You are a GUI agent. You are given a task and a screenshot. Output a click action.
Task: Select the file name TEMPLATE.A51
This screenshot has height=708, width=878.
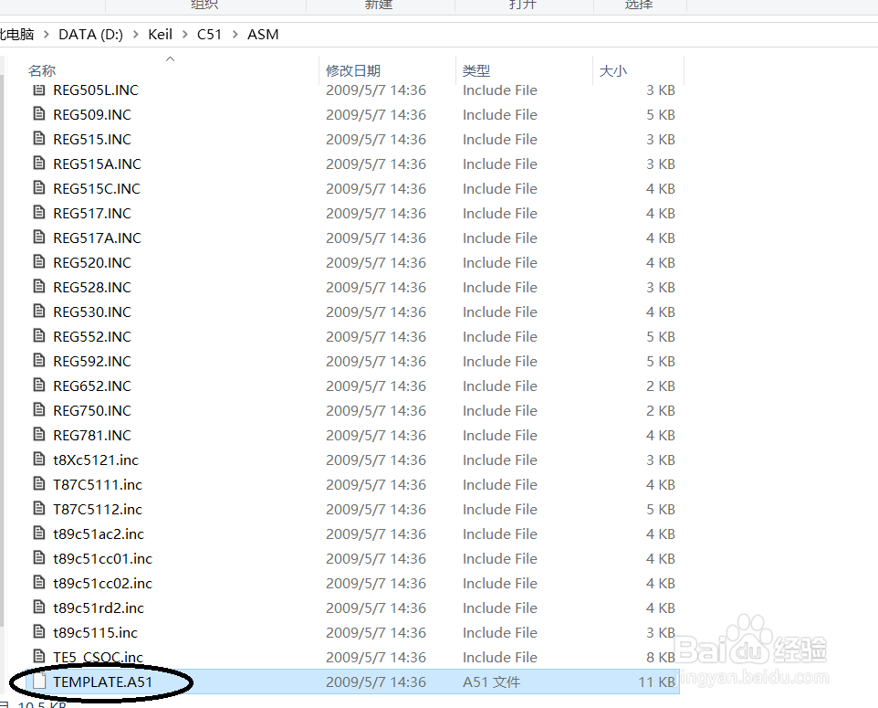click(x=102, y=682)
